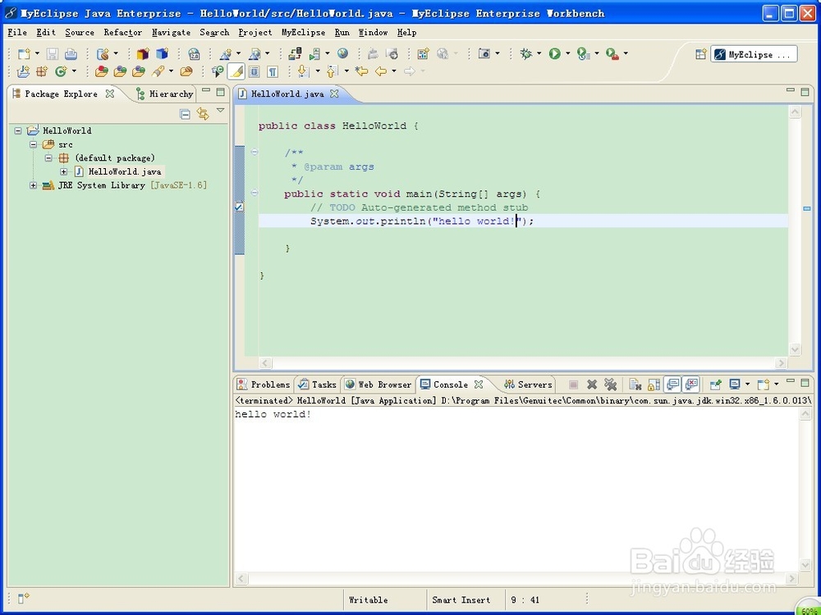Close the HelloWorld.java editor tab

coord(334,93)
